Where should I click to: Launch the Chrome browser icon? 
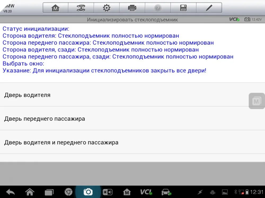click(x=68, y=192)
